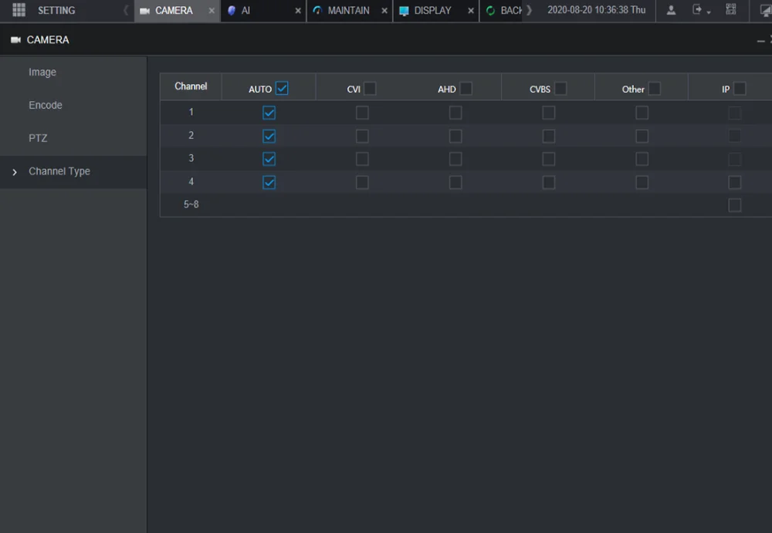
Task: Open the logout dropdown icon
Action: pyautogui.click(x=701, y=10)
